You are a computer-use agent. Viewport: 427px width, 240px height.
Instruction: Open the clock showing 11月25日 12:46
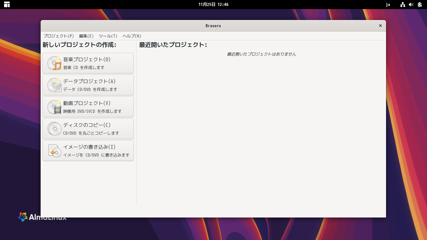tap(213, 4)
